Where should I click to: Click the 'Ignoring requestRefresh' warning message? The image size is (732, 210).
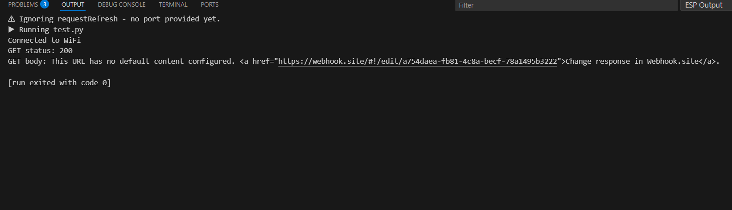coord(119,19)
